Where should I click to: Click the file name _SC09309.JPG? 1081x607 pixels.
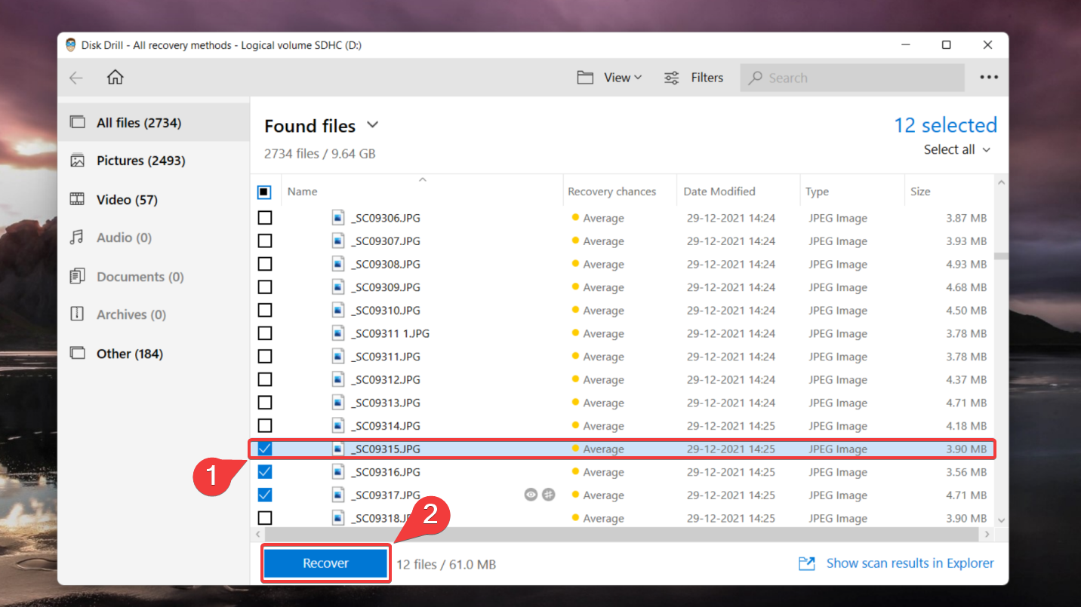(386, 287)
